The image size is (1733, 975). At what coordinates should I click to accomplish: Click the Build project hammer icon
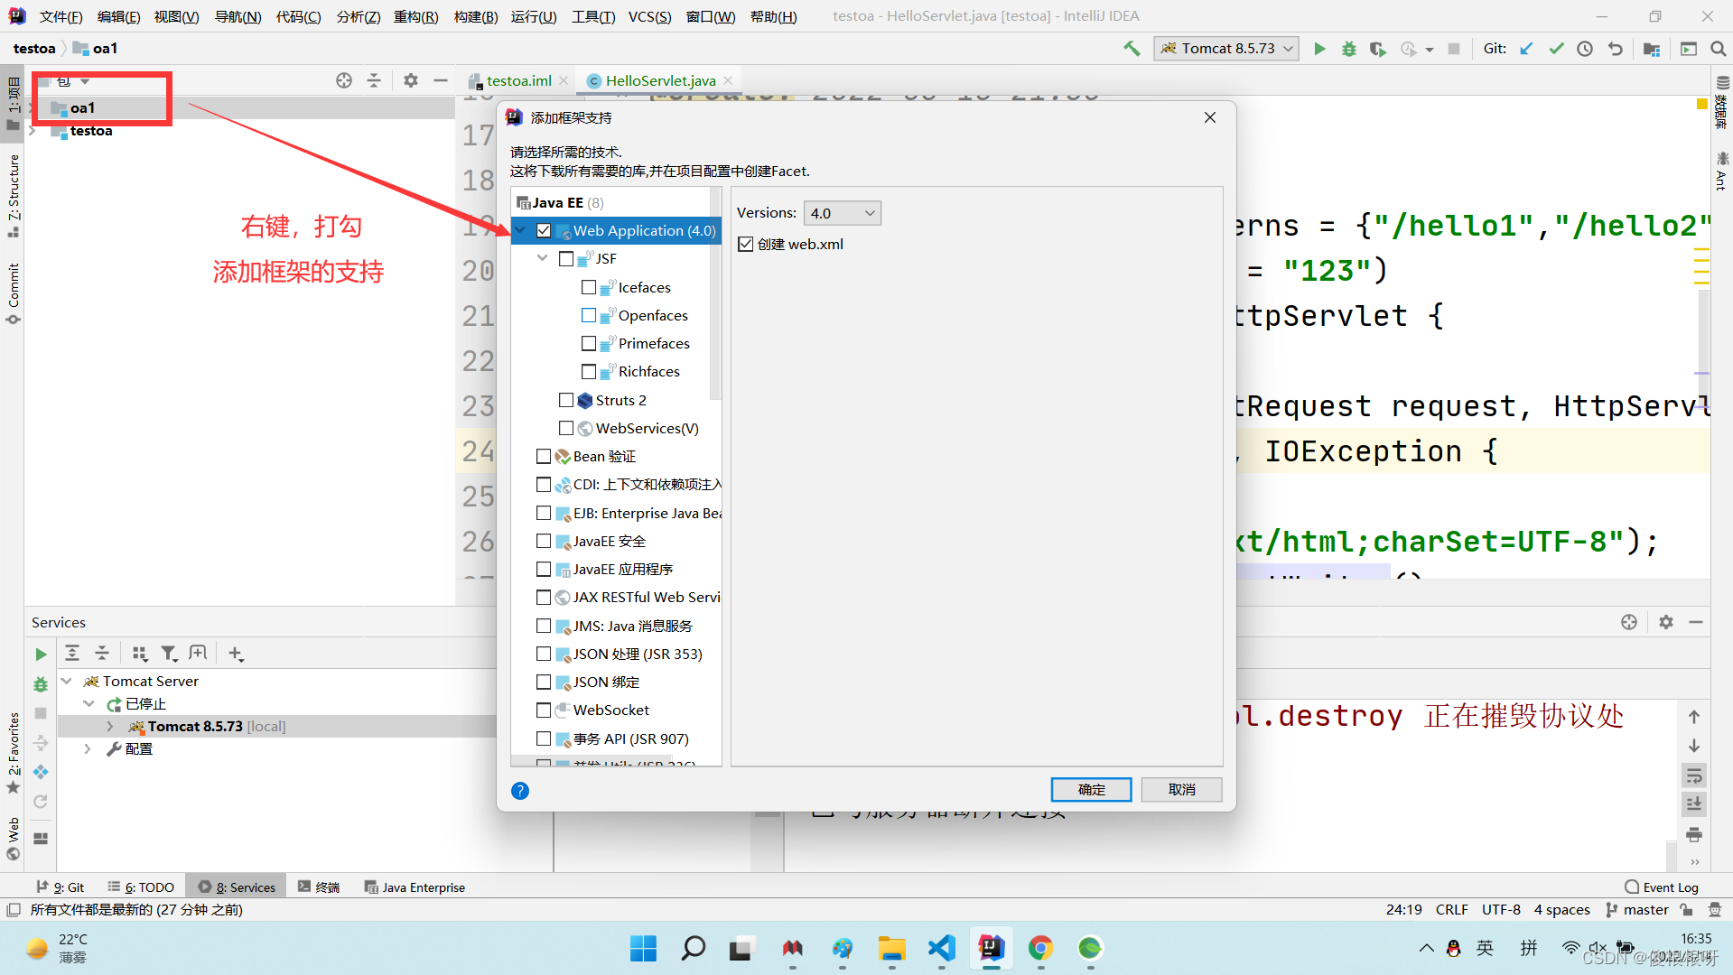(1132, 49)
